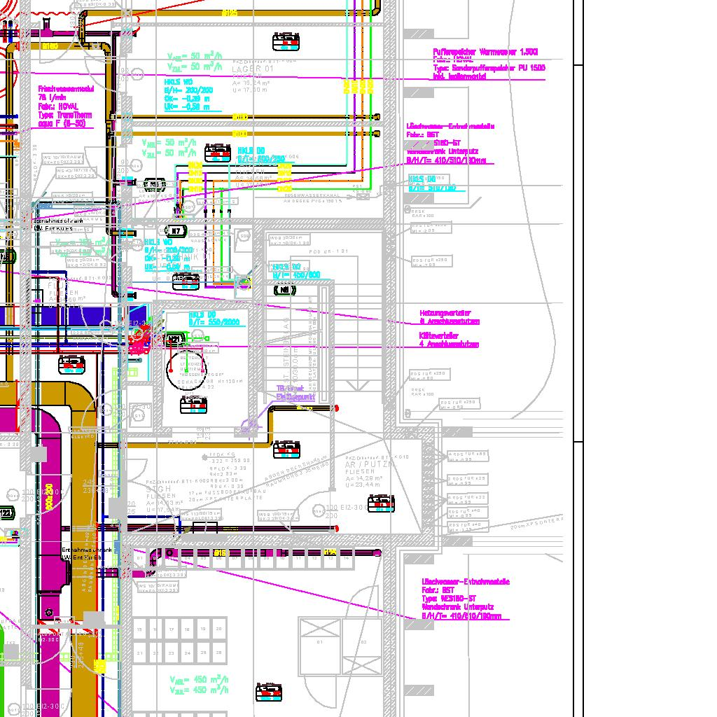Select the LAGER 01 room label

(253, 69)
